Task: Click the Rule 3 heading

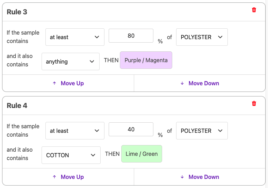Action: click(17, 12)
